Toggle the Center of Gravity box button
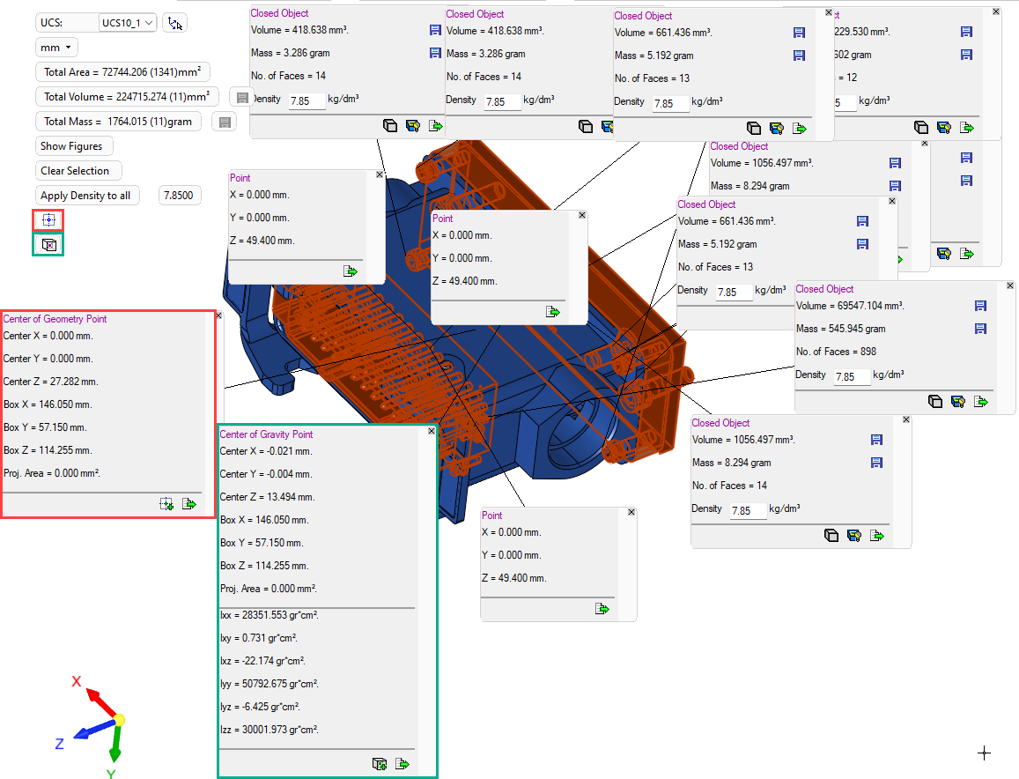Viewport: 1019px width, 779px height. pyautogui.click(x=48, y=244)
